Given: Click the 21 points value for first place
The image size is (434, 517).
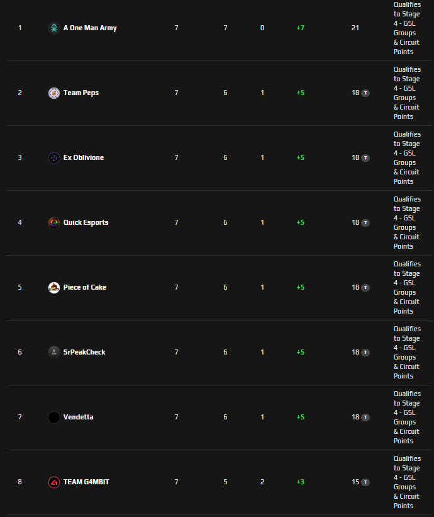Looking at the screenshot, I should 355,28.
